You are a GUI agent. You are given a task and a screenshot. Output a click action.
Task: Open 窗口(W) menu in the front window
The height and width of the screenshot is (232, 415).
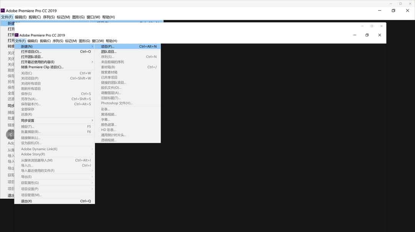pyautogui.click(x=98, y=41)
